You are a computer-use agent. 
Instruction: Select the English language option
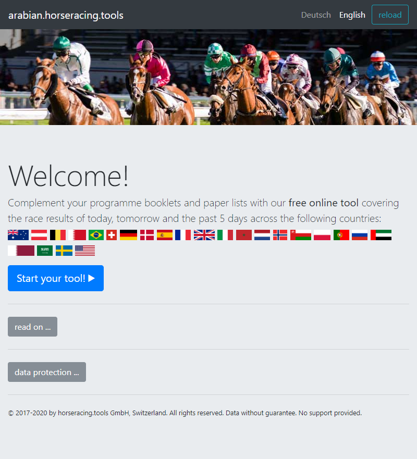point(352,15)
